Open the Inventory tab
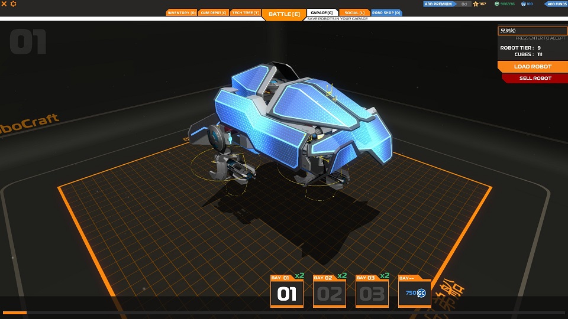The width and height of the screenshot is (568, 319). 182,12
